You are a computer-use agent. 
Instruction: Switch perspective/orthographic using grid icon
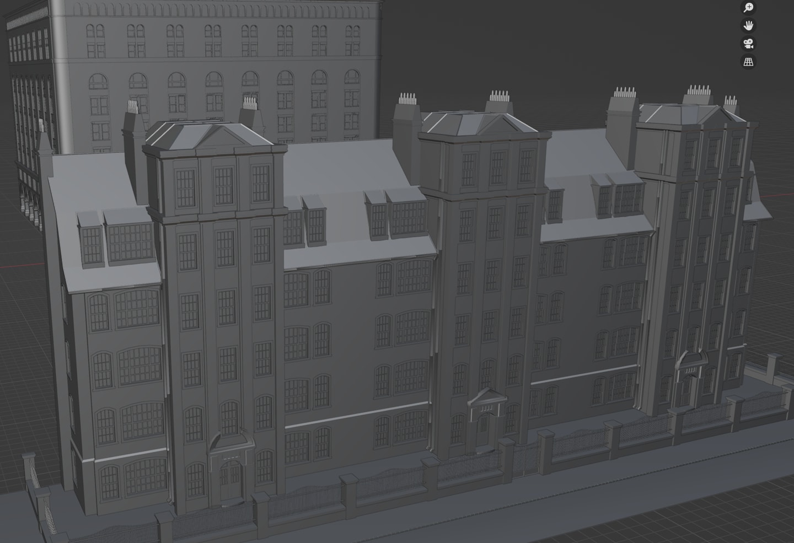[748, 62]
